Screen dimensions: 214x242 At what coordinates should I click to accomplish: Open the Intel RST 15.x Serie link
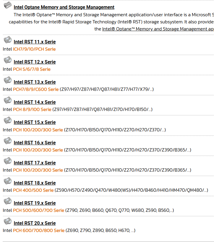(x=35, y=122)
